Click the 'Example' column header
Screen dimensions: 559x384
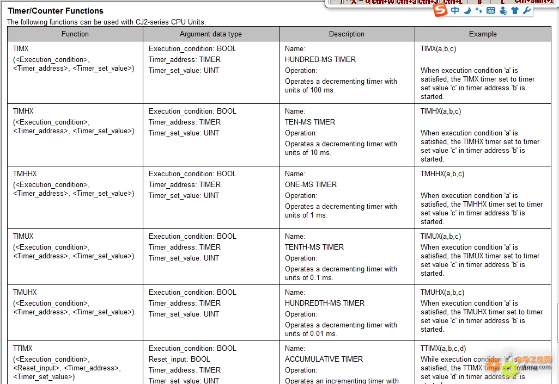tap(483, 34)
